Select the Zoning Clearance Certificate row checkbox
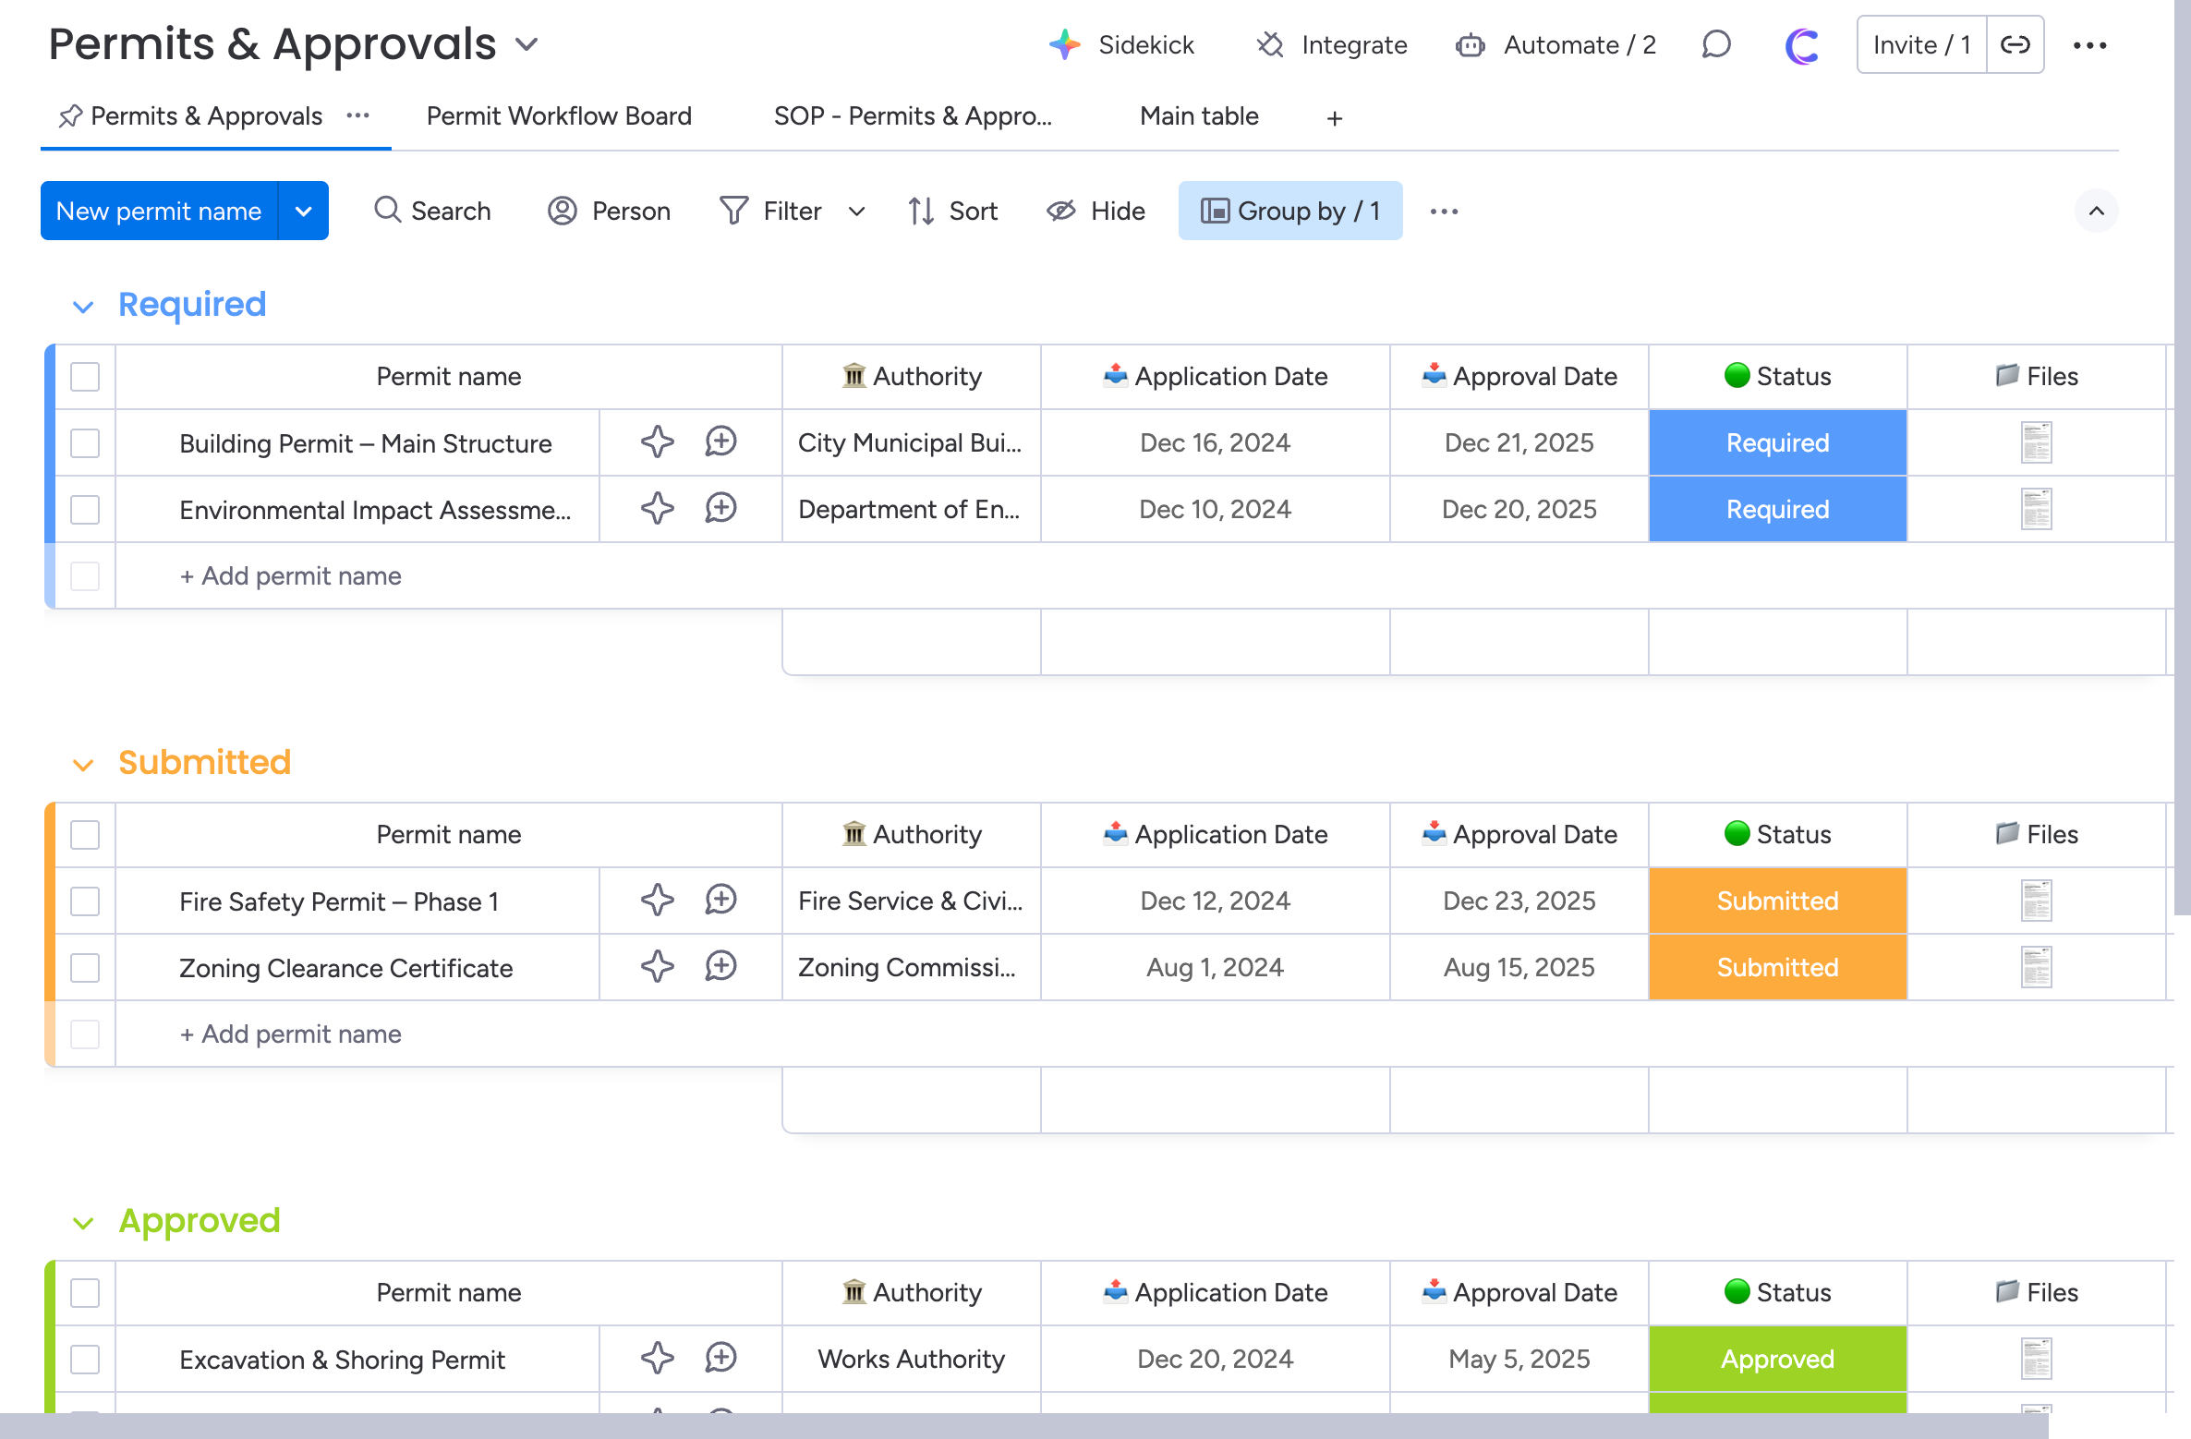Image resolution: width=2191 pixels, height=1439 pixels. pos(85,967)
